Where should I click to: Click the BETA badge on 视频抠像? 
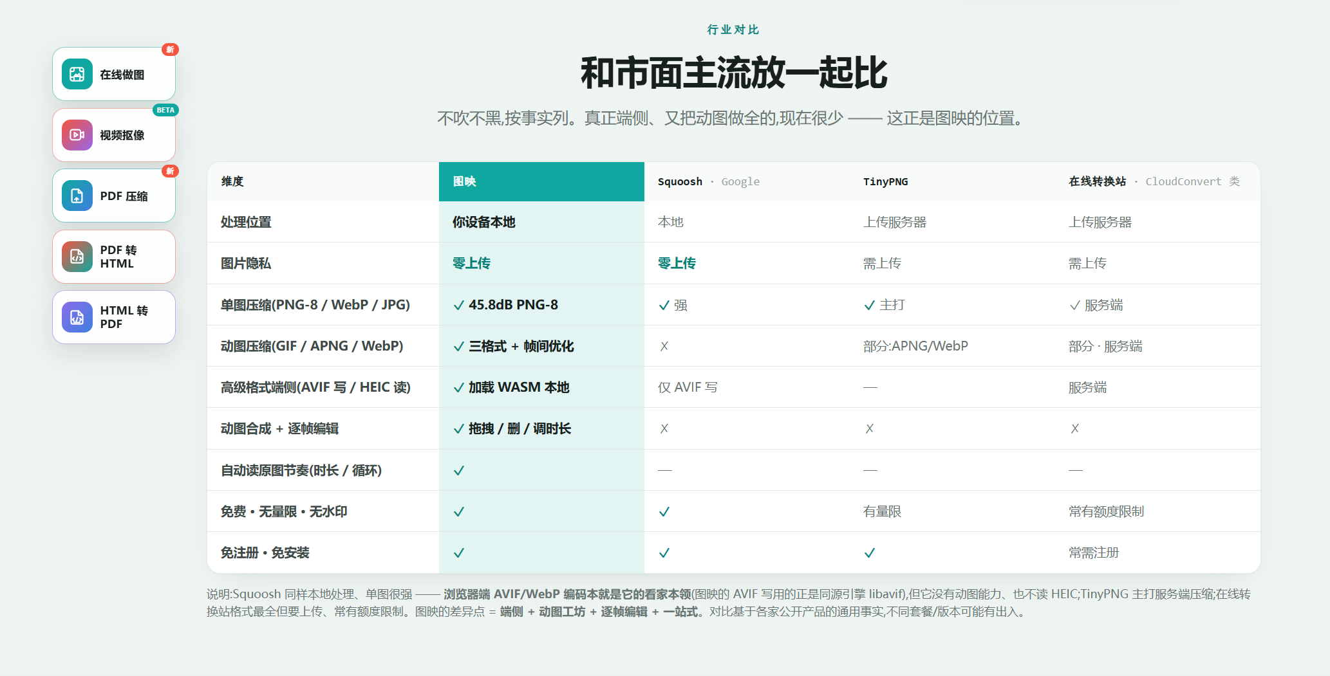coord(165,110)
